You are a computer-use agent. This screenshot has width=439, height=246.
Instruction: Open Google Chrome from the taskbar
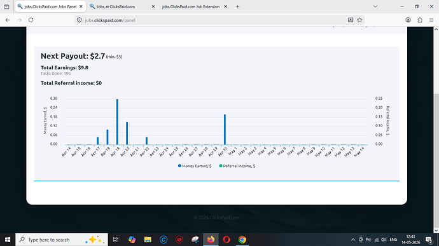tap(242, 240)
